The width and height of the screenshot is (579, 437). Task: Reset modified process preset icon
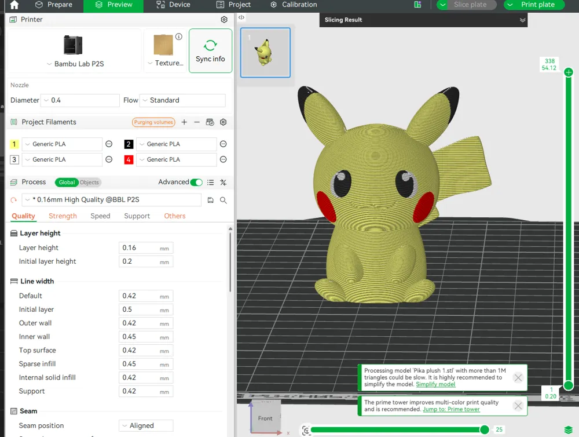tap(14, 200)
